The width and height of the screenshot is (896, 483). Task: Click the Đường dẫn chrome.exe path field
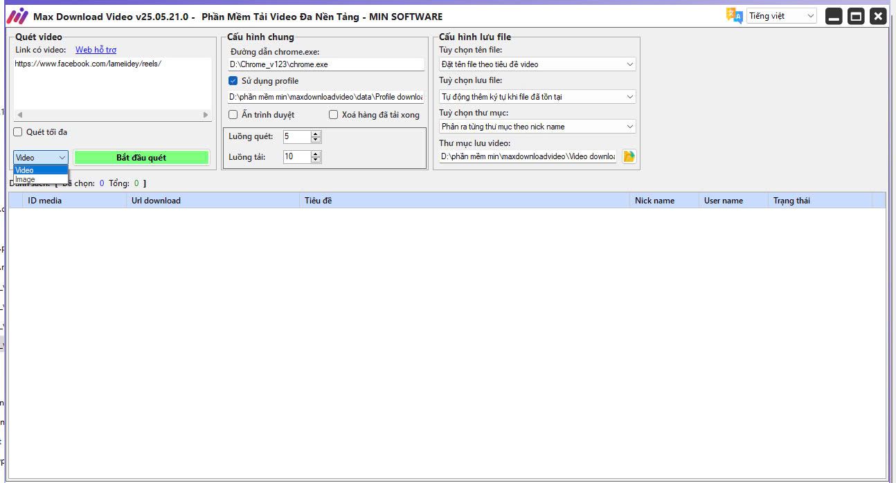(326, 64)
